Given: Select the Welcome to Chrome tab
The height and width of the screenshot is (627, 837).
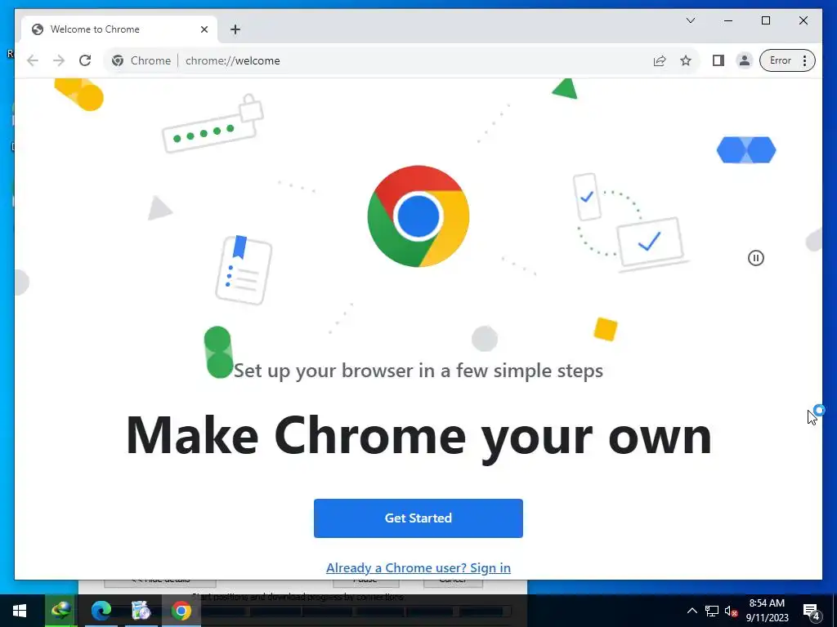Looking at the screenshot, I should (119, 29).
